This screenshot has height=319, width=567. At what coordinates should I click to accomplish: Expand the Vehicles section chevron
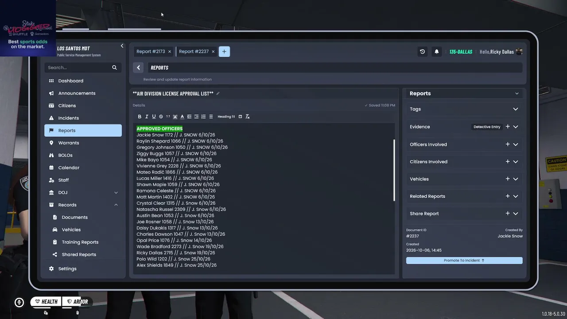tap(516, 179)
